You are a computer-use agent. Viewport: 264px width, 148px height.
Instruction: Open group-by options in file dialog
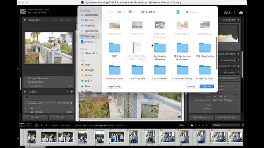point(132,12)
